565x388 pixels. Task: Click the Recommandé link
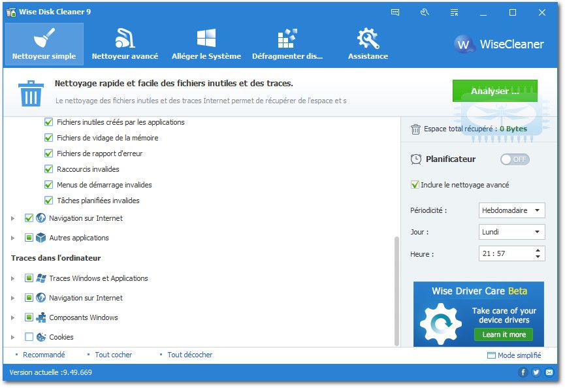pyautogui.click(x=44, y=355)
